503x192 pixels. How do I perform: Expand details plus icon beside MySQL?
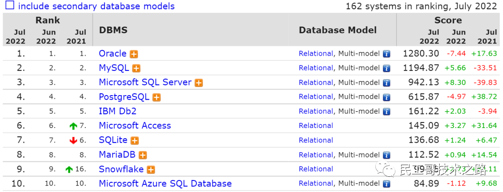[136, 68]
